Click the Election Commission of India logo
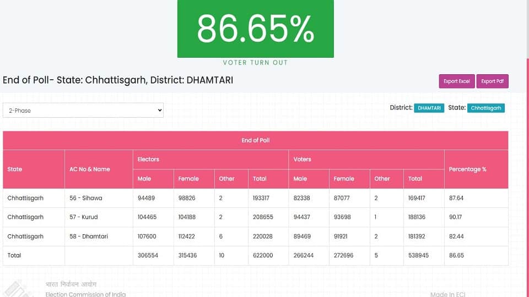Screen dimensions: 529x297 pyautogui.click(x=19, y=289)
